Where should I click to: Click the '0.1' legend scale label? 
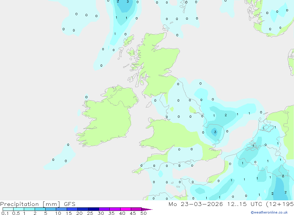[5, 213]
